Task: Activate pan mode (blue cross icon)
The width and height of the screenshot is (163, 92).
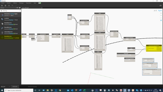Action: (x=161, y=20)
